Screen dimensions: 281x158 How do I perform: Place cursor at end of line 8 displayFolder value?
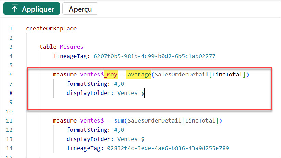click(144, 93)
